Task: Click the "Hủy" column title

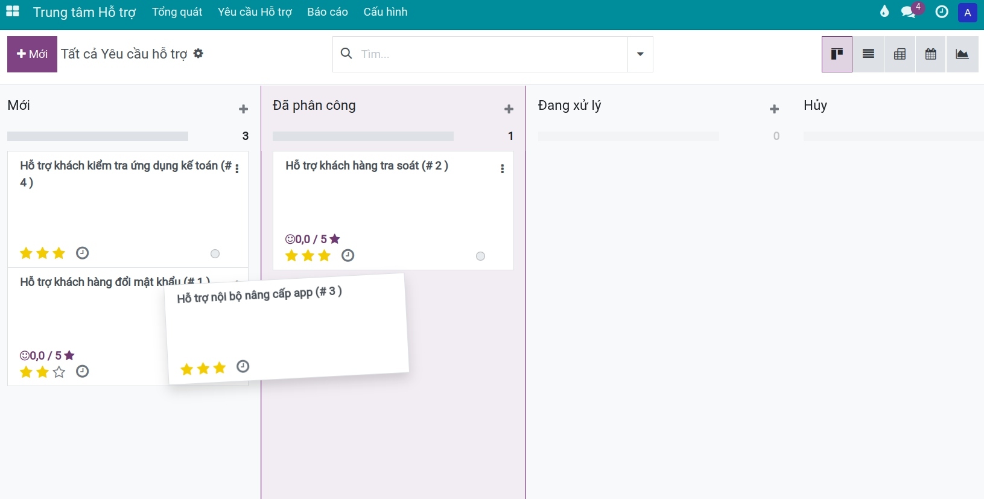Action: 815,106
